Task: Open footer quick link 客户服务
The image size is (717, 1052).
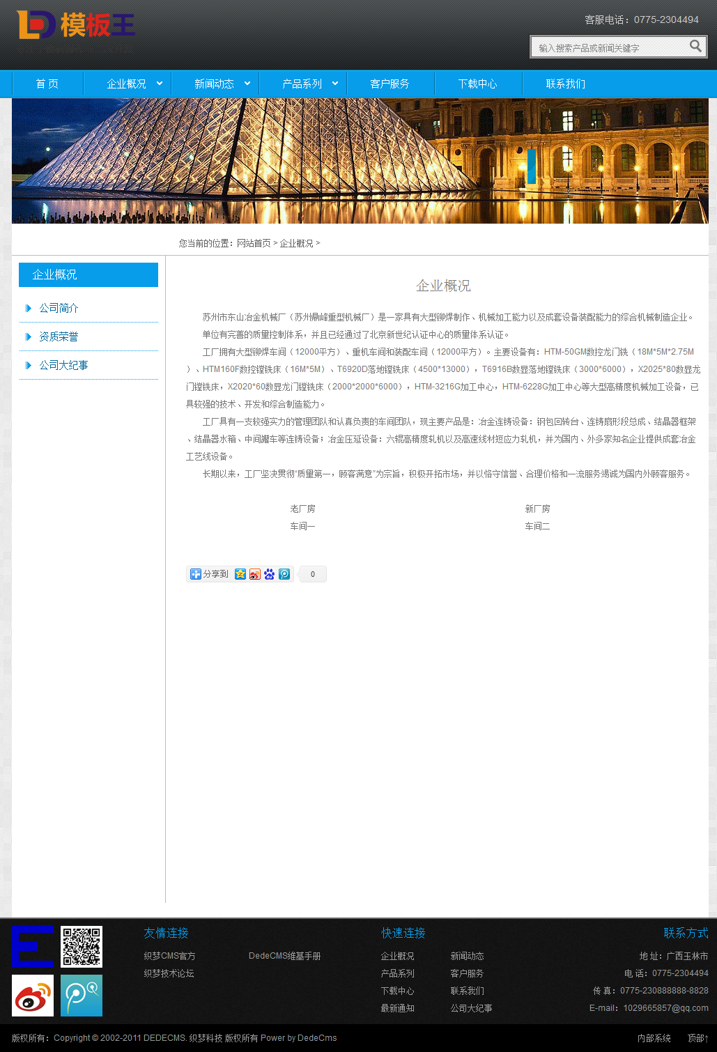Action: 467,973
